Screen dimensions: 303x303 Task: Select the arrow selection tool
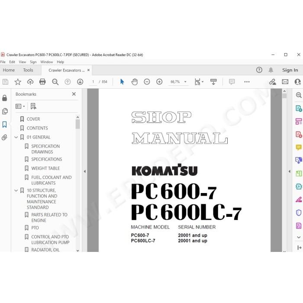pos(122,82)
